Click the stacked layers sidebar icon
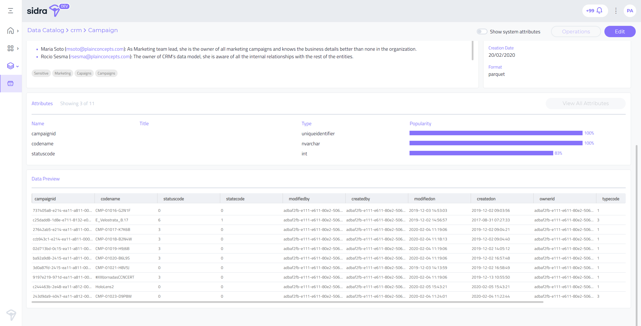 (x=10, y=66)
